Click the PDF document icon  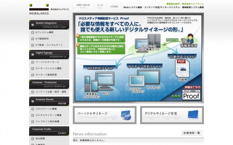[183, 68]
